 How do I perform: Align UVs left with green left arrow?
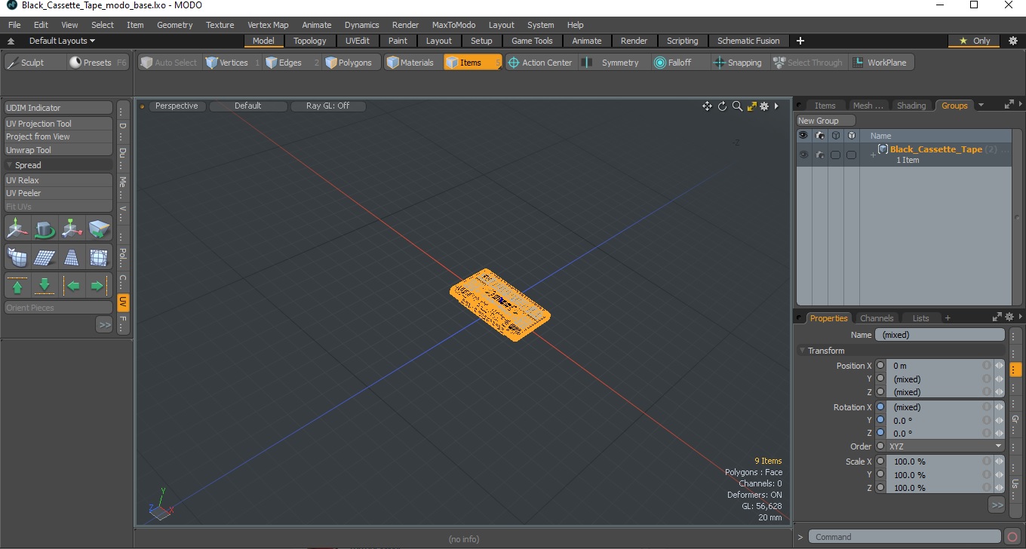[x=72, y=286]
